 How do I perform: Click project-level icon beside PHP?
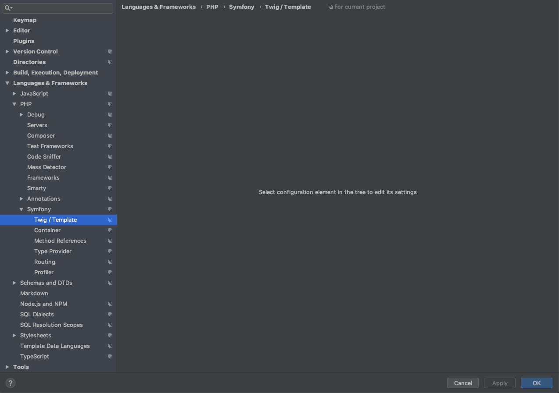pyautogui.click(x=110, y=104)
